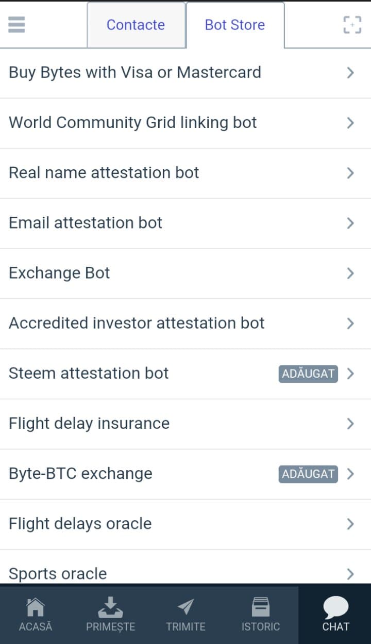
Task: Select the Bot Store tab
Action: coord(235,25)
